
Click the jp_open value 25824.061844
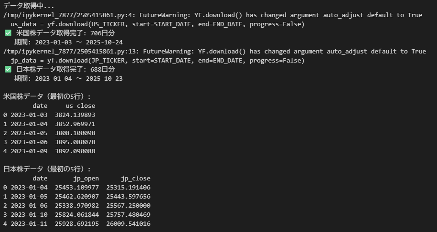click(x=77, y=214)
